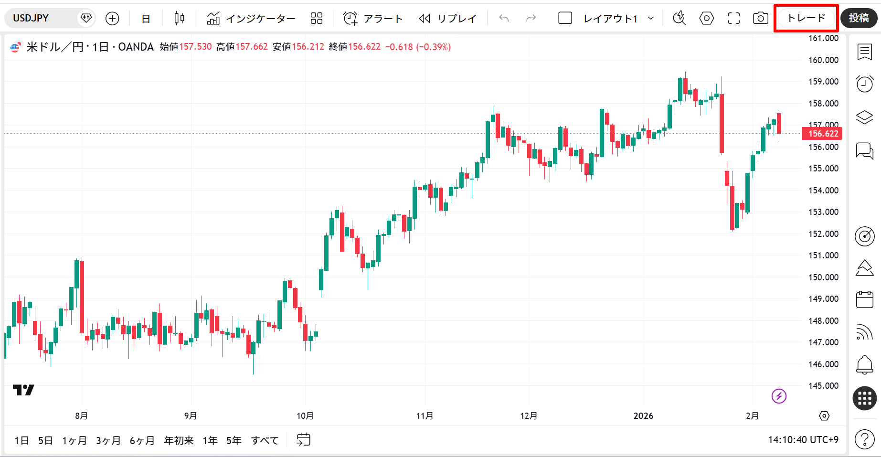Toggle the レイアウト1 layout checkbox square

565,19
